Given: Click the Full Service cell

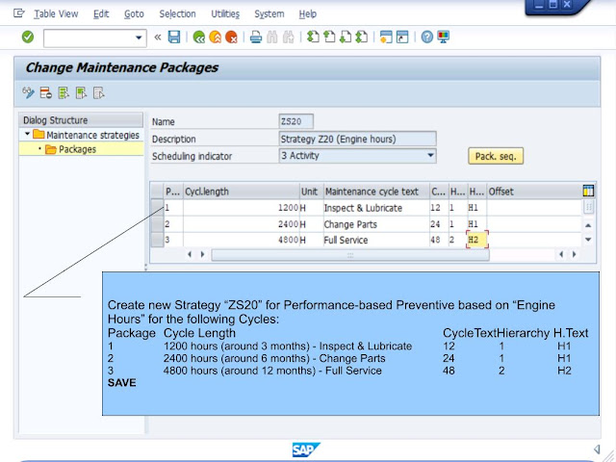Looking at the screenshot, I should point(376,240).
